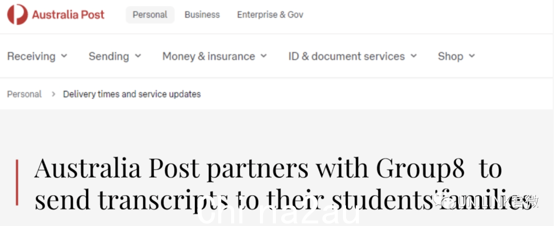Viewport: 557px width, 226px height.
Task: Expand the chevron next to Shop
Action: click(x=472, y=56)
